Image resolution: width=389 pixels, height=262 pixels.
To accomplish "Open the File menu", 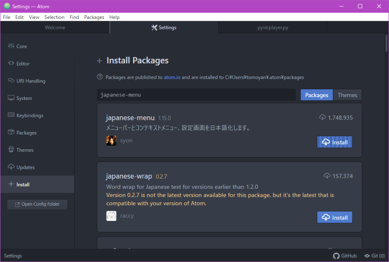I will [x=6, y=17].
